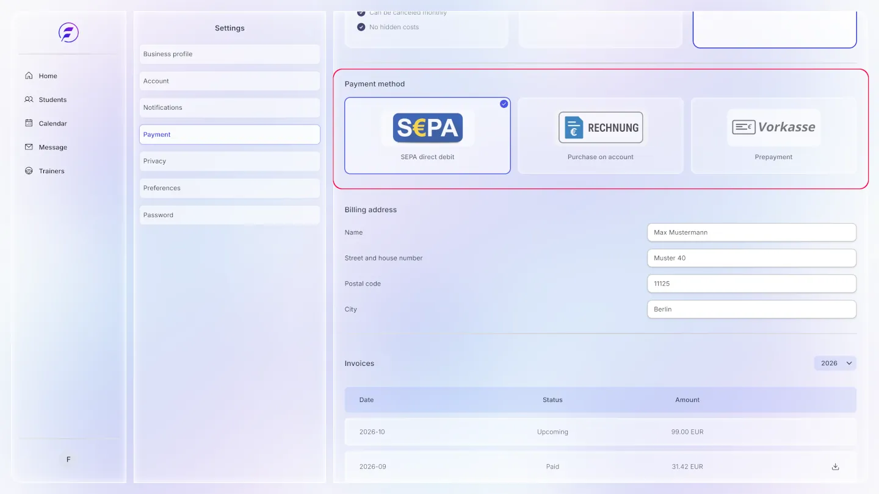Choose the Purchase on account label
Image resolution: width=879 pixels, height=494 pixels.
[x=601, y=157]
